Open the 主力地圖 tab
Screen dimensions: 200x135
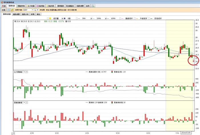click(31, 6)
